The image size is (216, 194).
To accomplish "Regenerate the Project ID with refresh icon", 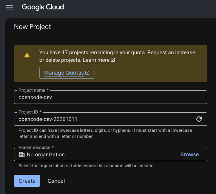I will point(199,119).
